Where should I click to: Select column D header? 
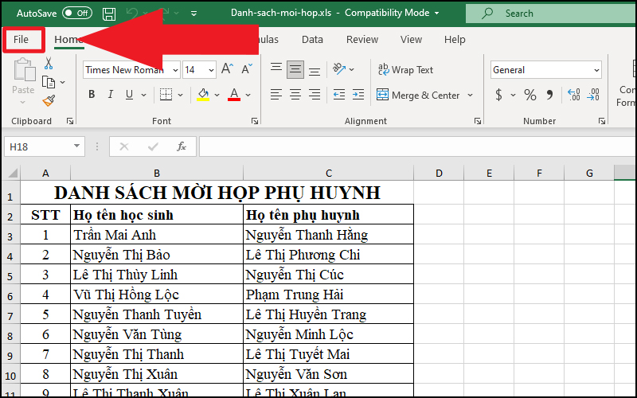(439, 174)
